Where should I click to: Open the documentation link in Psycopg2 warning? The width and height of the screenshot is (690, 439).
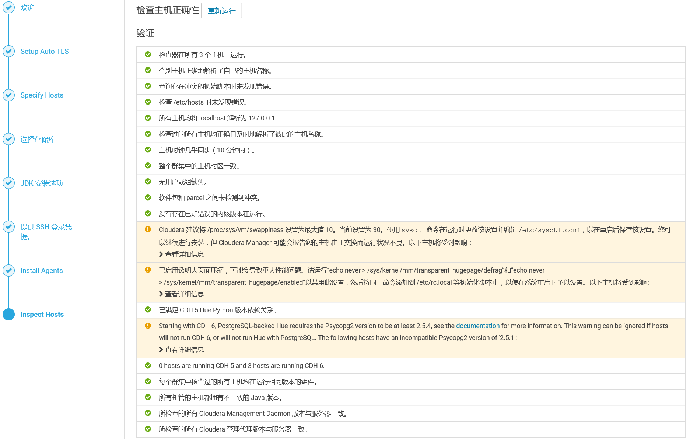pos(478,326)
